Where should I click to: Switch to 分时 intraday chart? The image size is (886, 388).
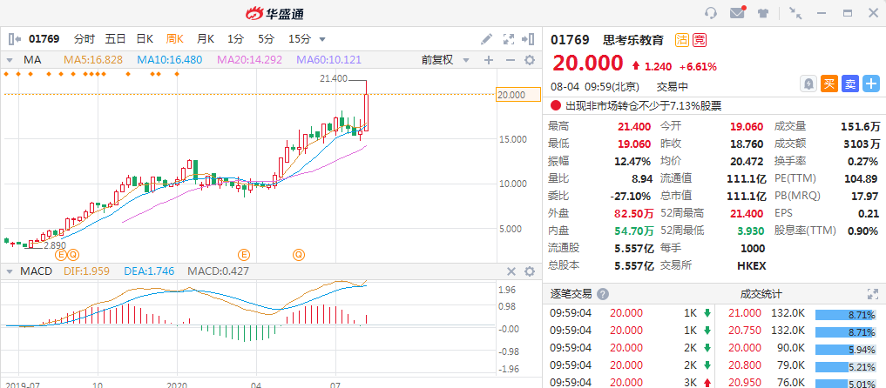pyautogui.click(x=85, y=39)
